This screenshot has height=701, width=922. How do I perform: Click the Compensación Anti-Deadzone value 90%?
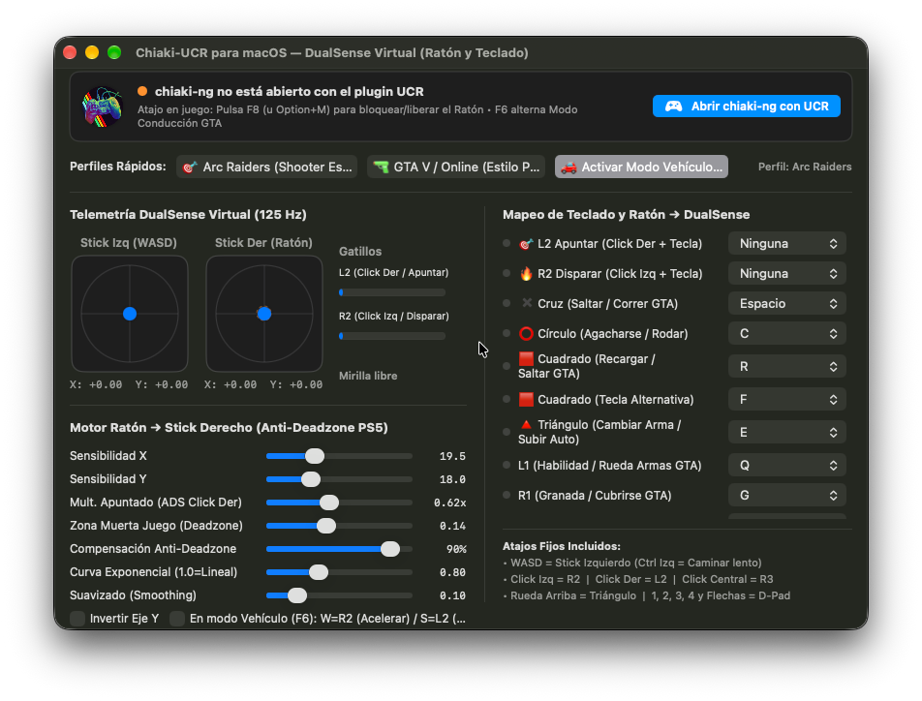pos(456,549)
